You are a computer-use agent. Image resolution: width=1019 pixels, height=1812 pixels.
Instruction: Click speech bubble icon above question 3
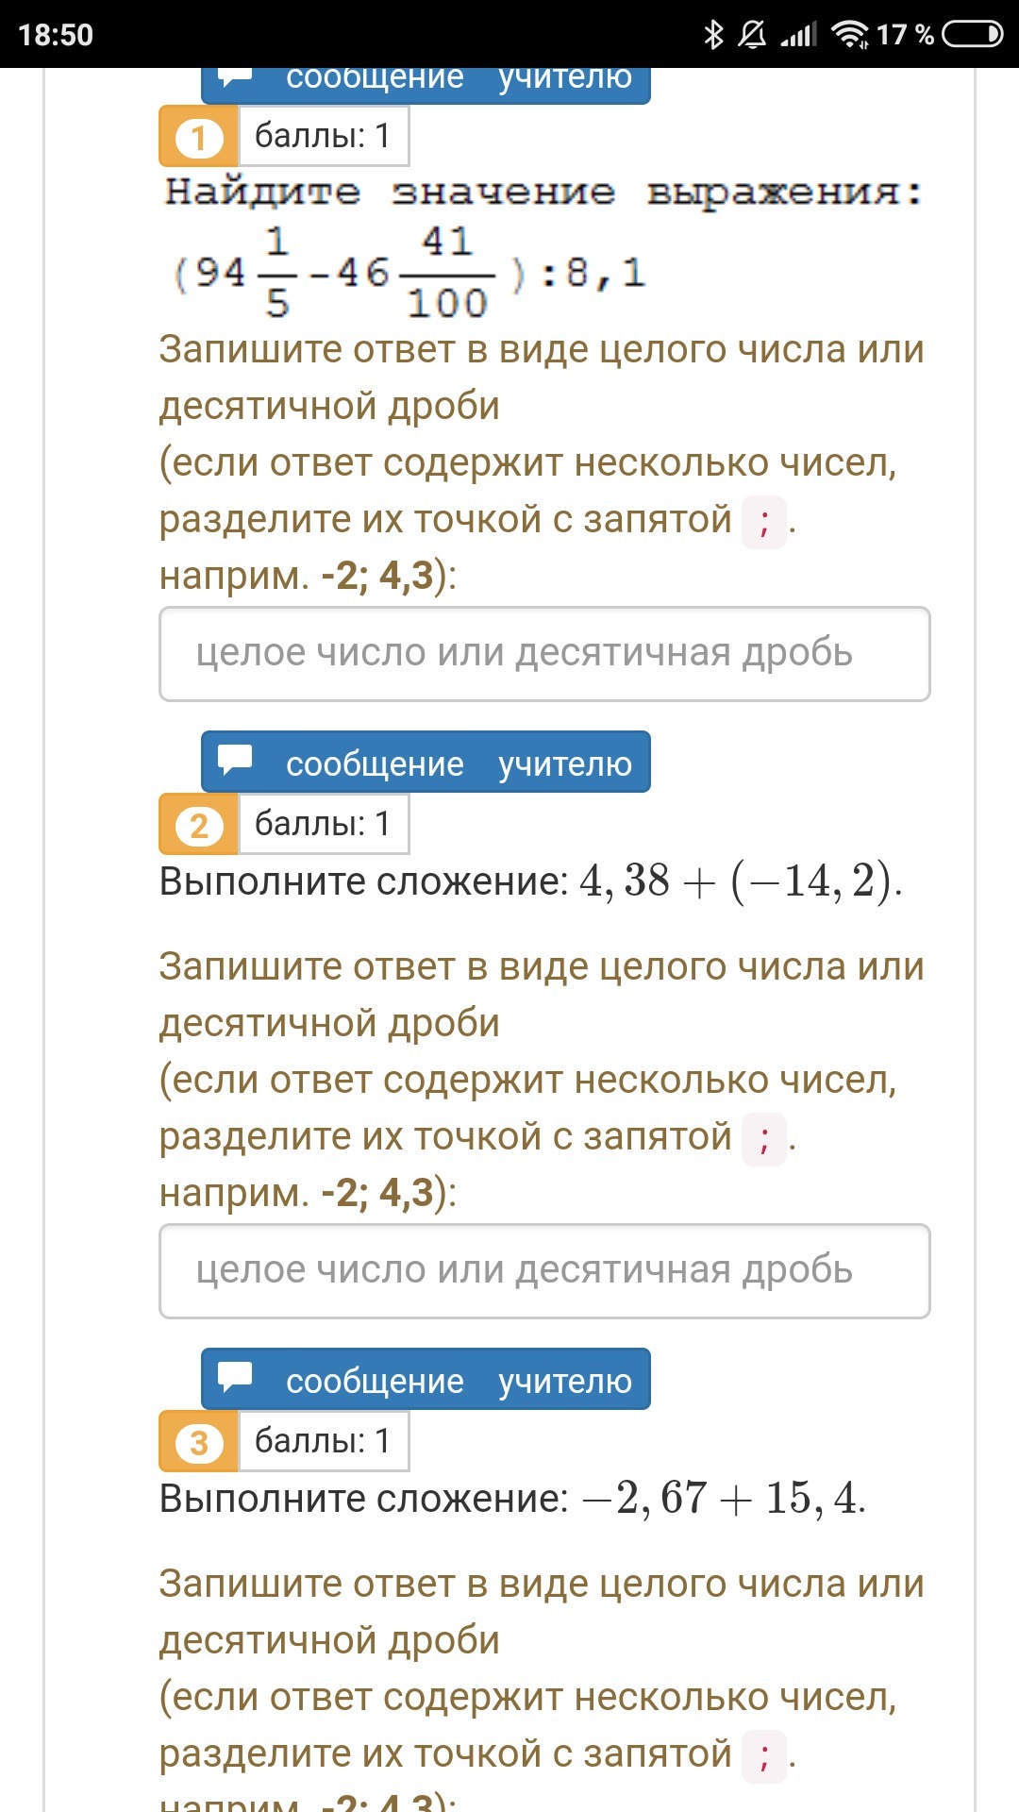[235, 1377]
